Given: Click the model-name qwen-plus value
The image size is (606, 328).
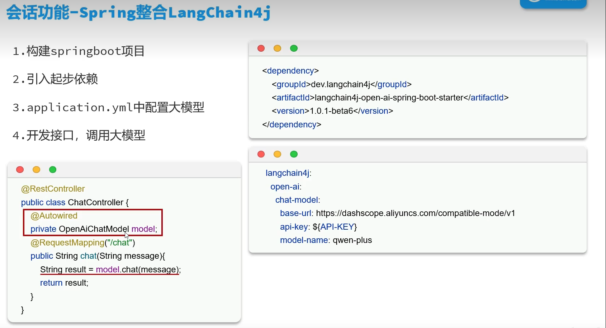Looking at the screenshot, I should (326, 240).
